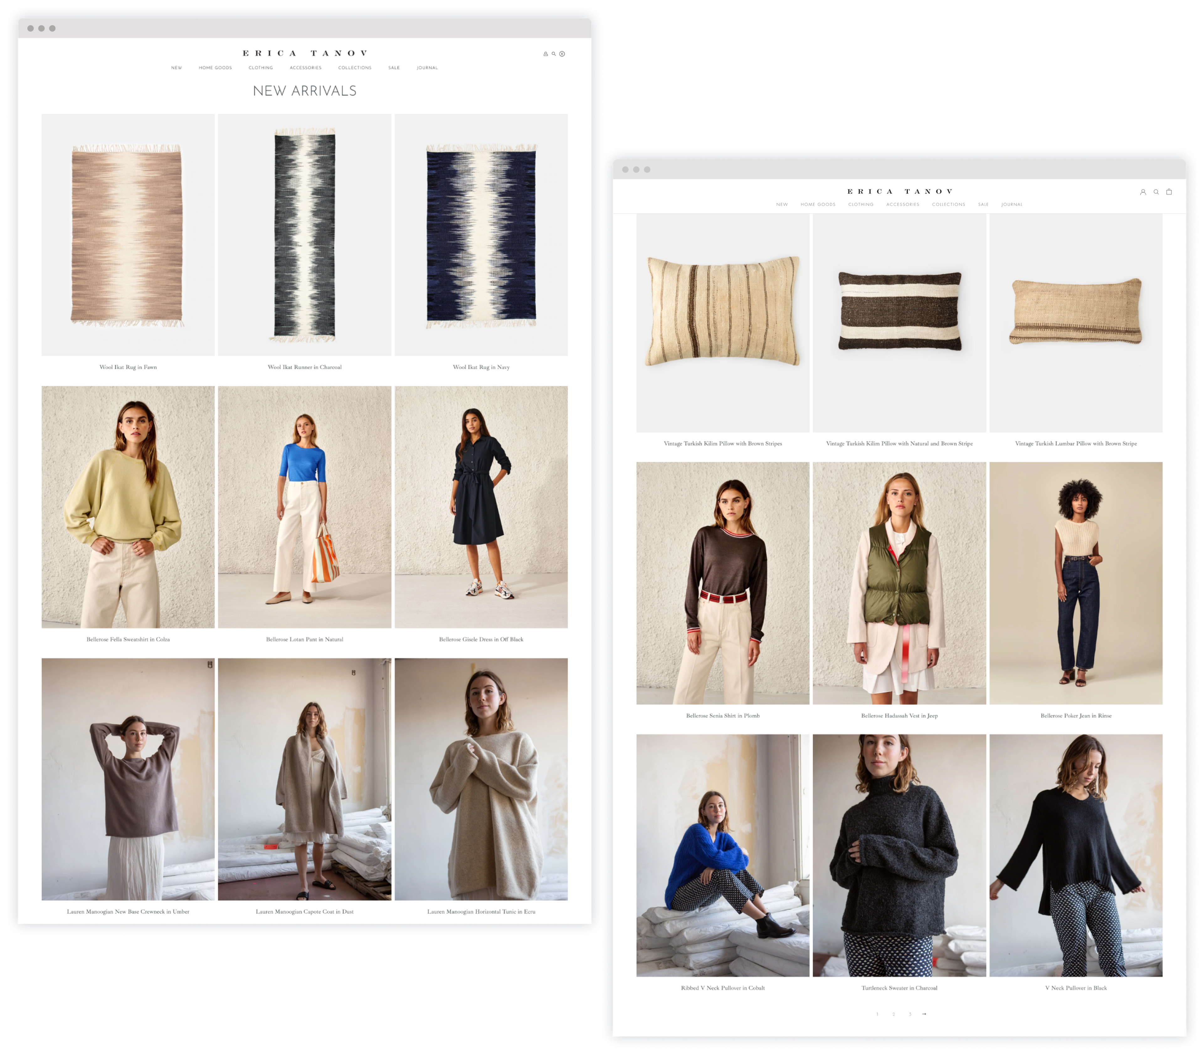Open account icon in left window header
Image resolution: width=1204 pixels, height=1054 pixels.
pos(545,54)
